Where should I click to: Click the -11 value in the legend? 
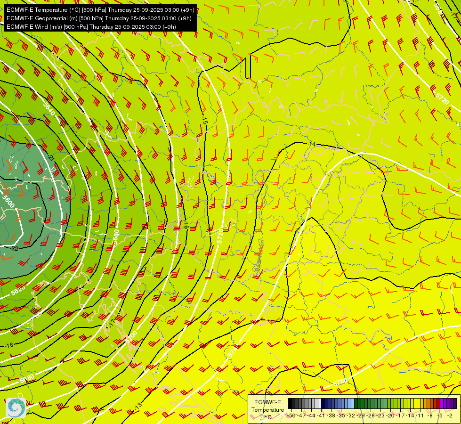point(420,416)
